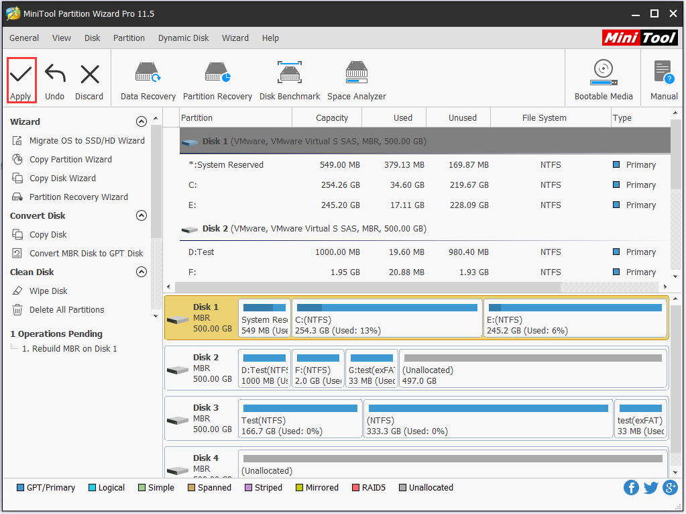Open the Google Plus share icon
The height and width of the screenshot is (514, 686).
click(670, 487)
